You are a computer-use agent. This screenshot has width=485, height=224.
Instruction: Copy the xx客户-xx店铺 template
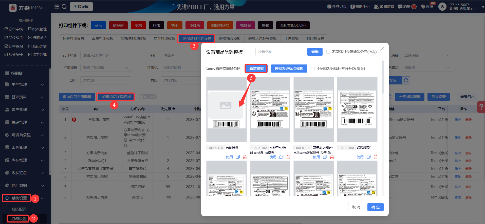(x=281, y=157)
